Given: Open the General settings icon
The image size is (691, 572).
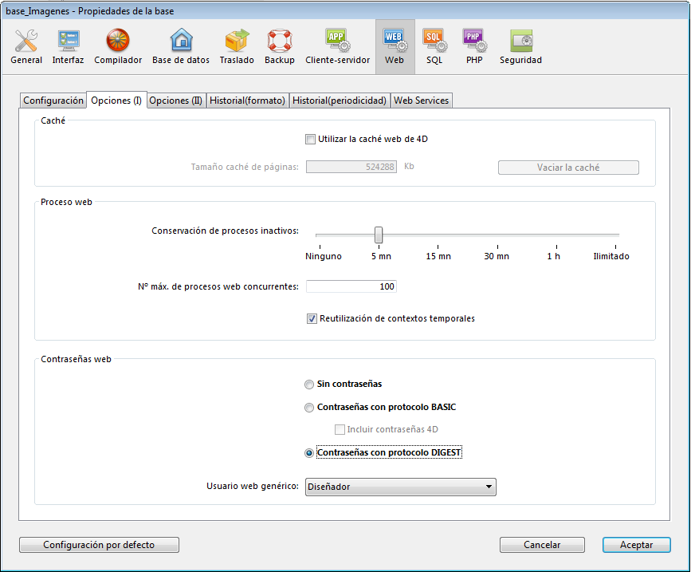Looking at the screenshot, I should coord(26,46).
